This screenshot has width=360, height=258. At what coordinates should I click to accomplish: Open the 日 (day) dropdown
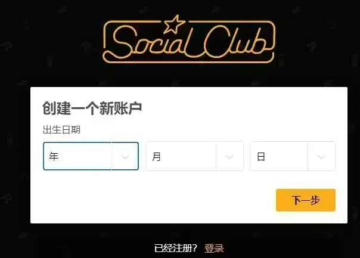293,156
